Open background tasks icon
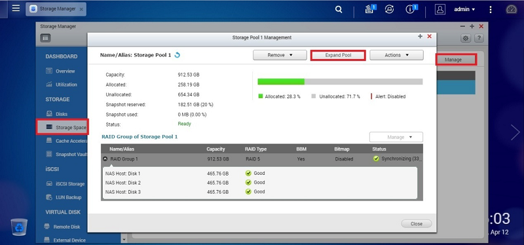Screen dimensions: 524x245 click(370, 9)
